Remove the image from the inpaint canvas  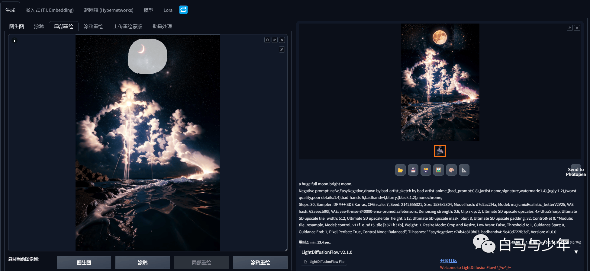tap(282, 40)
